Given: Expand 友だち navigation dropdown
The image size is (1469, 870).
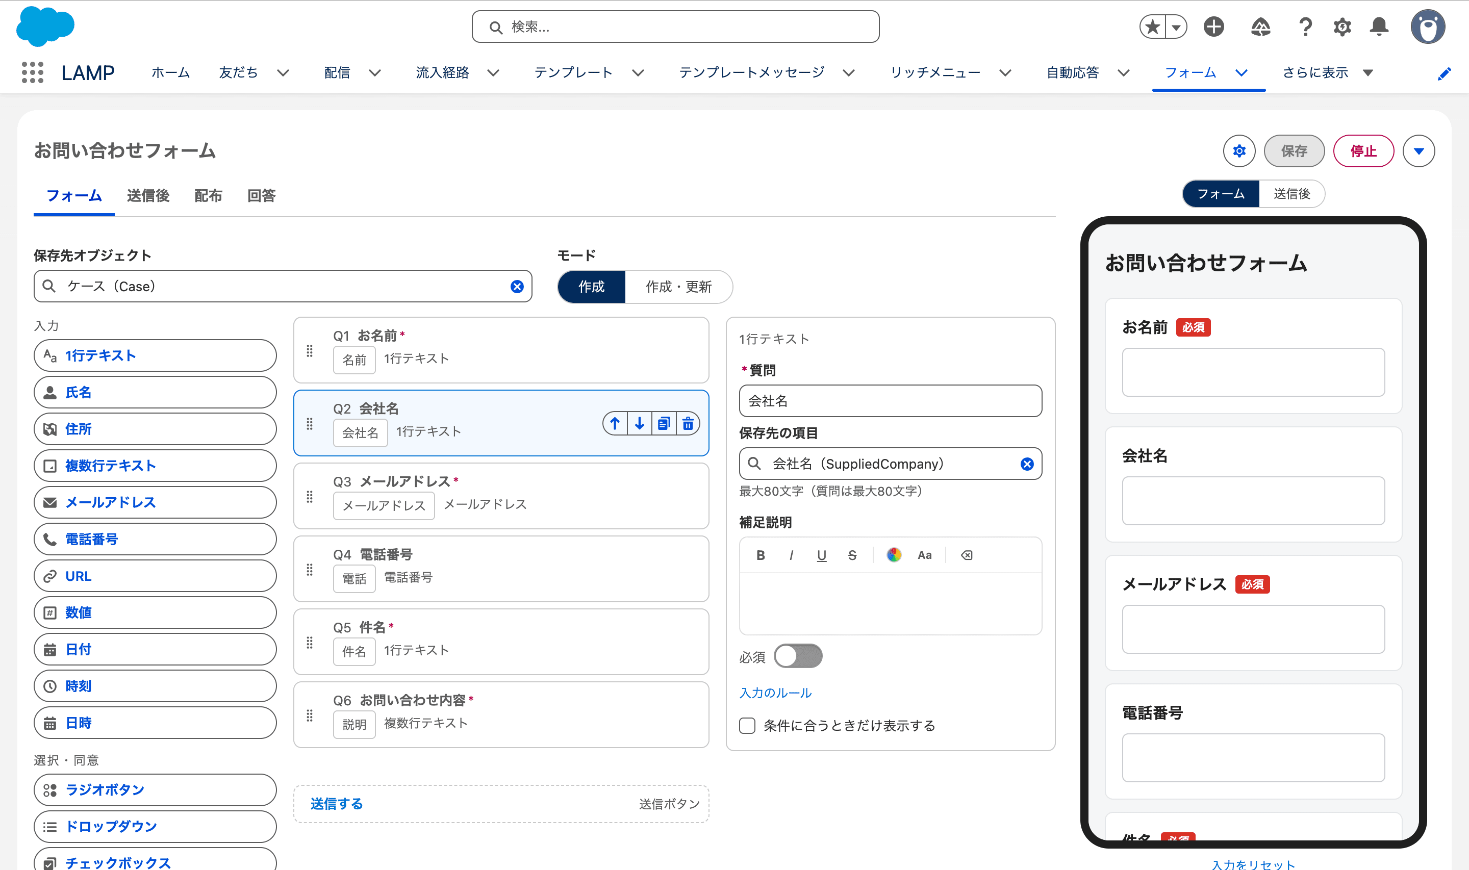Looking at the screenshot, I should coord(283,73).
